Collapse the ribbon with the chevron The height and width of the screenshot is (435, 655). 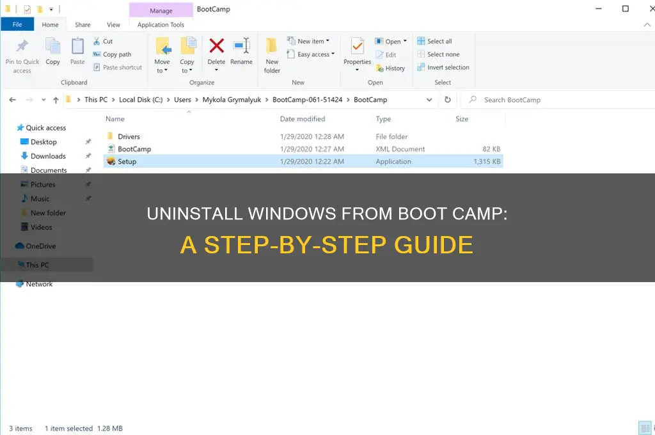(x=647, y=25)
